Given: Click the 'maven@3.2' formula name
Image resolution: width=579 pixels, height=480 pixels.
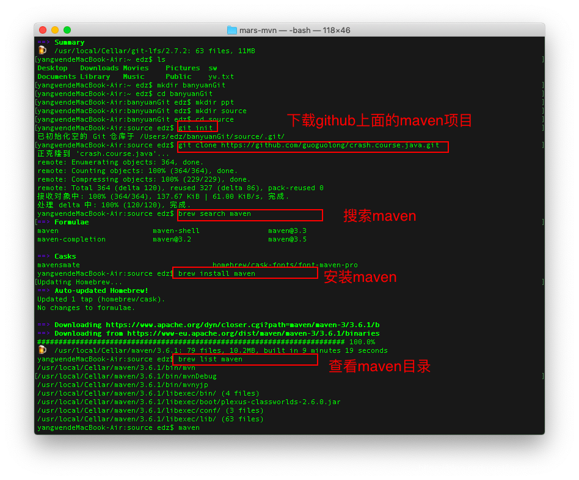Looking at the screenshot, I should 172,239.
